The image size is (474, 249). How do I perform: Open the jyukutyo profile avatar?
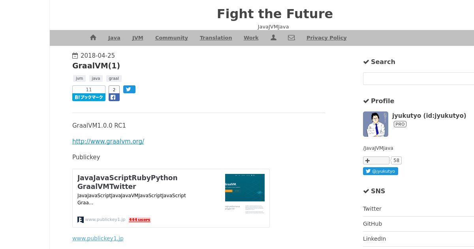376,124
